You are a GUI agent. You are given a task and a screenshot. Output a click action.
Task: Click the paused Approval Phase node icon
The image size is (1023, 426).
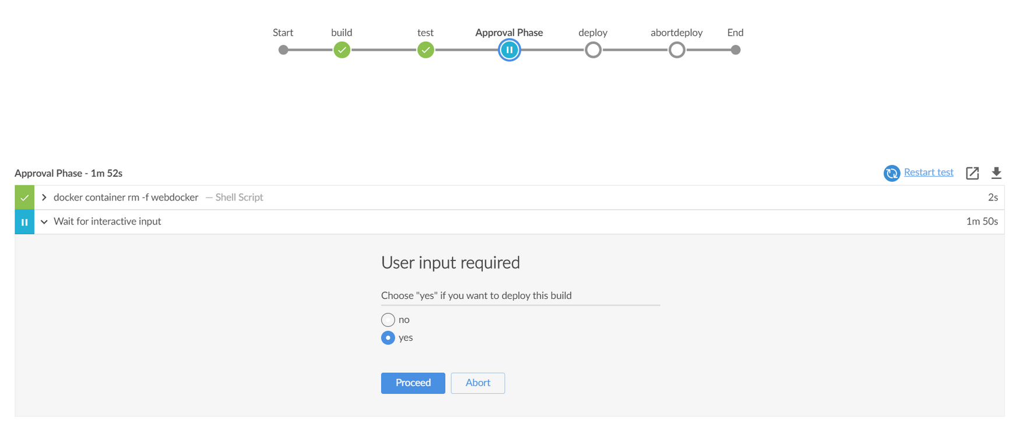(509, 50)
